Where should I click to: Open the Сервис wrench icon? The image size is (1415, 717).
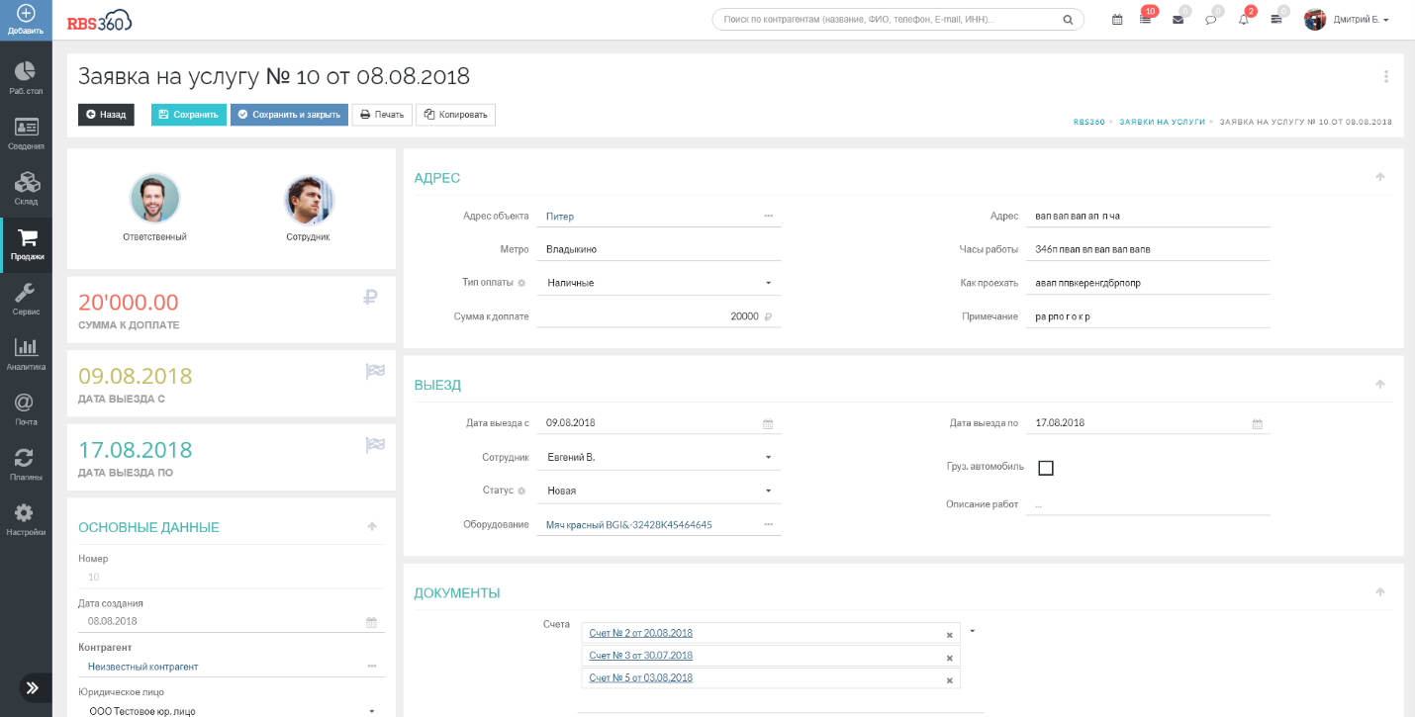coord(24,297)
